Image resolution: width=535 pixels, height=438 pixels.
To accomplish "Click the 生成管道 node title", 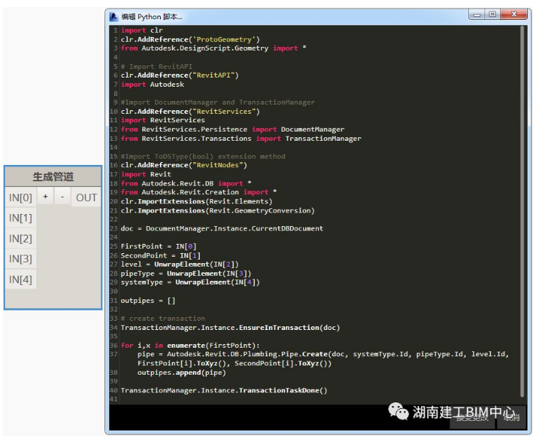I will click(x=53, y=177).
